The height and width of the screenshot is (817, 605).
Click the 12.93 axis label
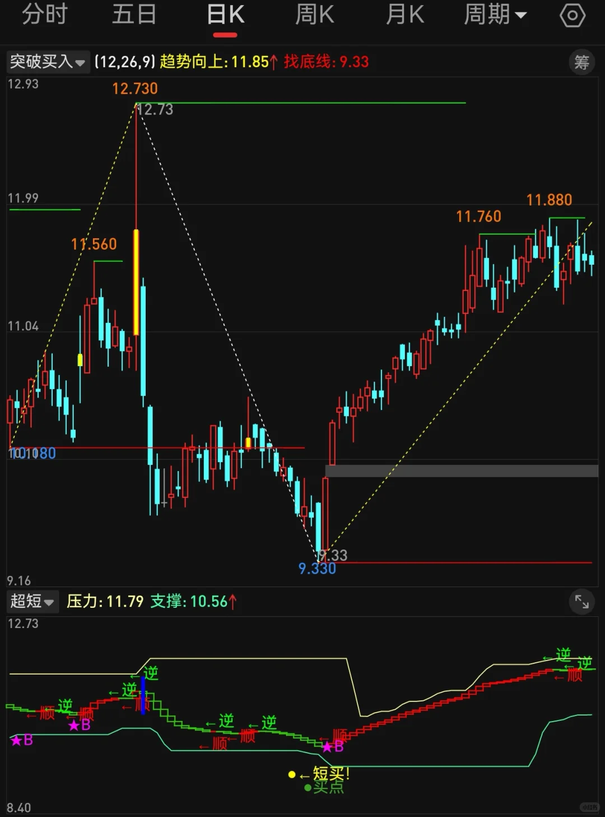[x=23, y=84]
